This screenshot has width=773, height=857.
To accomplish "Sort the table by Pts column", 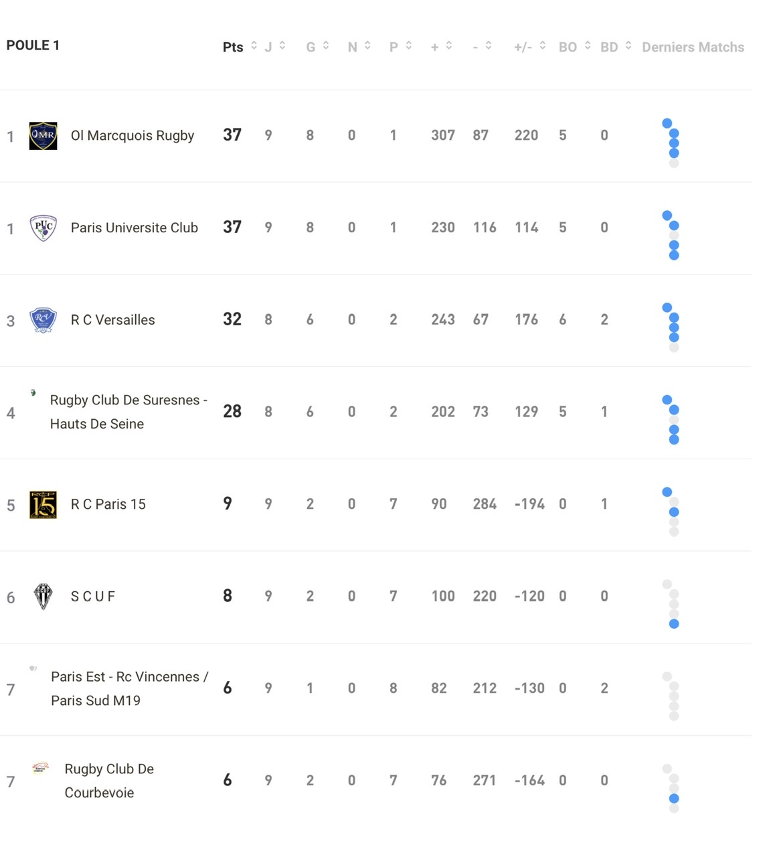I will click(240, 47).
